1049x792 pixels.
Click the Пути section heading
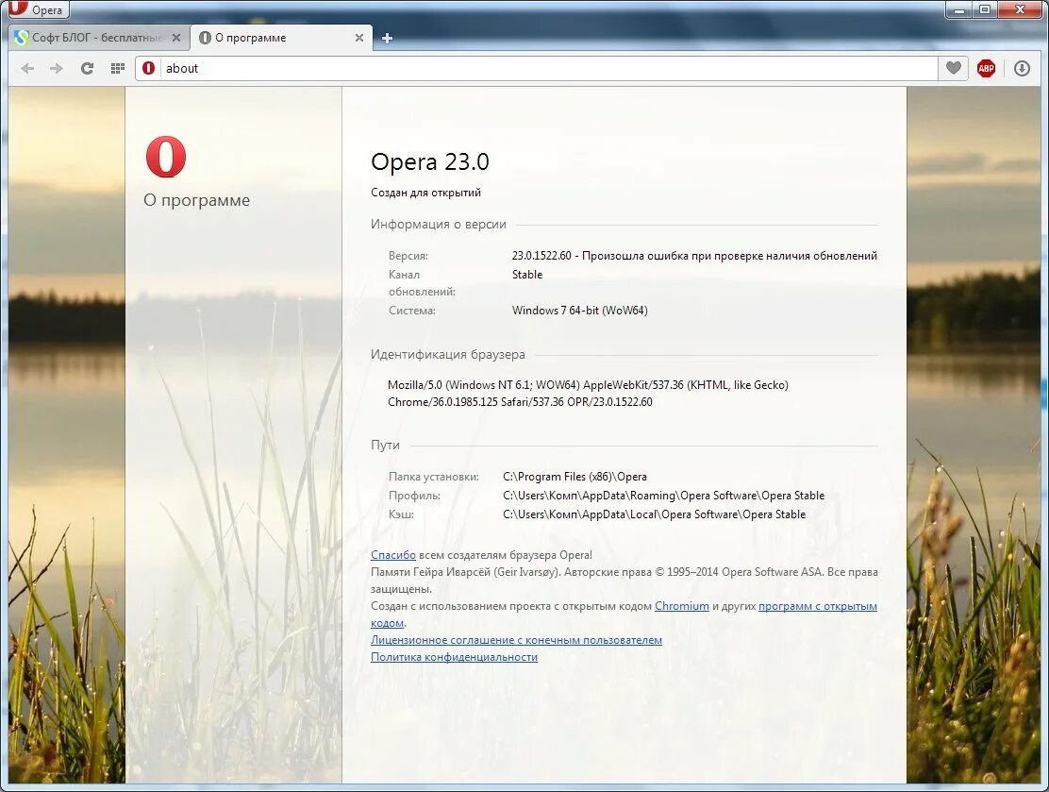385,446
